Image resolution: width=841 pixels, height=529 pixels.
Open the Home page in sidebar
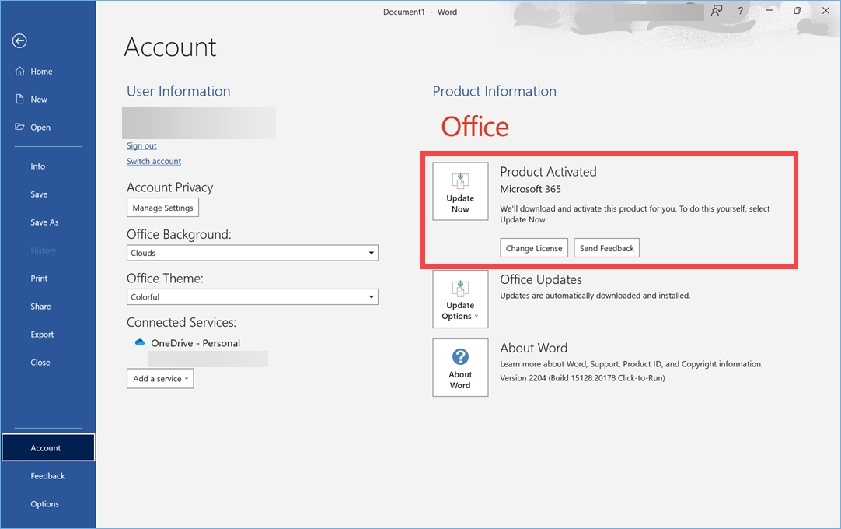pyautogui.click(x=40, y=72)
